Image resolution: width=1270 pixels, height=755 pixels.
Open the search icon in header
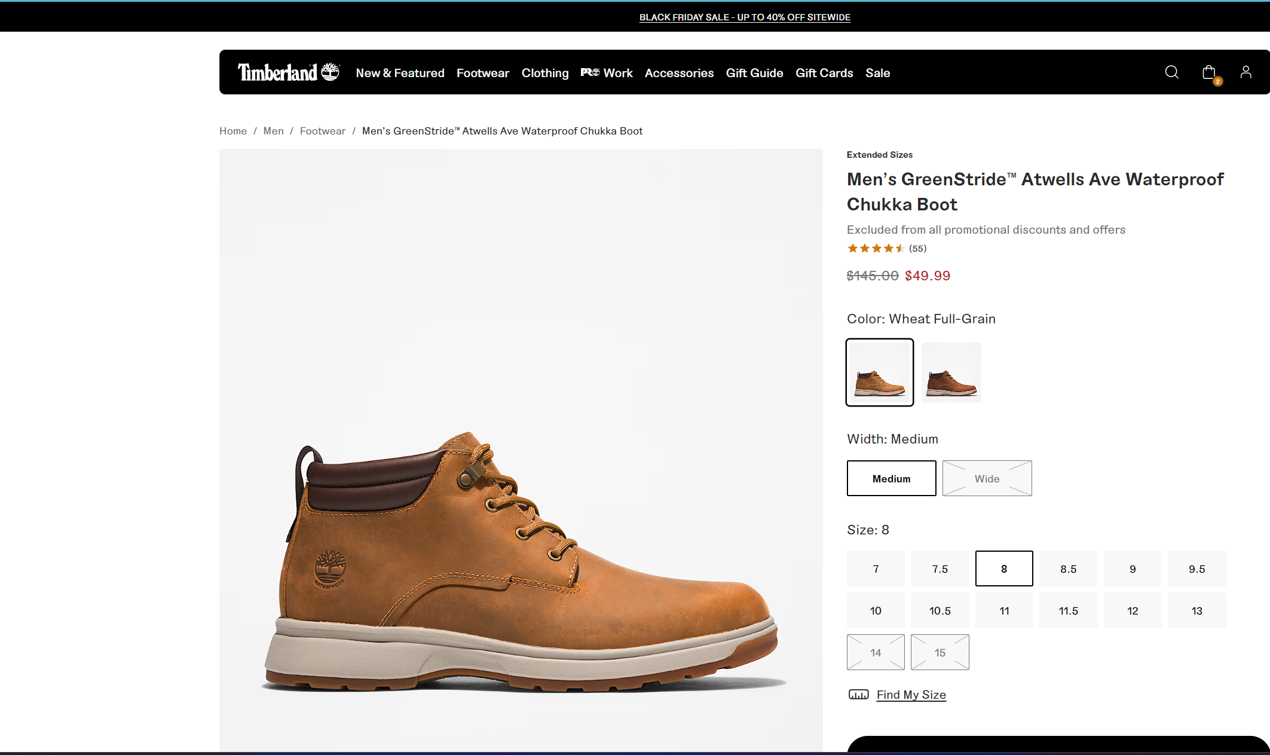[1171, 72]
